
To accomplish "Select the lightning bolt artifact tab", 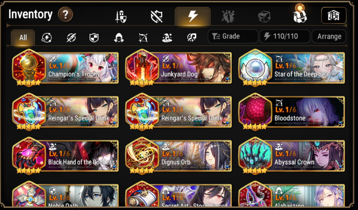I will (x=192, y=16).
